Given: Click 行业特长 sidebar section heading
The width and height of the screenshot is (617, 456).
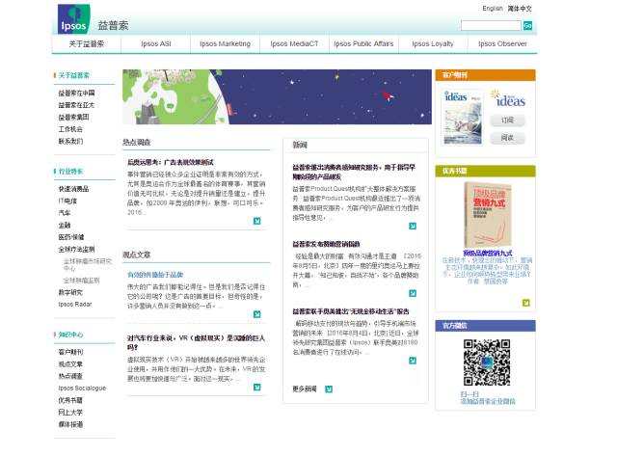Looking at the screenshot, I should [70, 172].
